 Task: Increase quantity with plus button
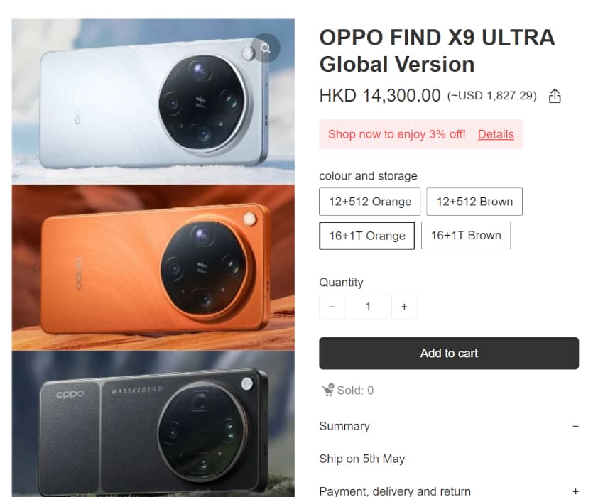tap(404, 307)
